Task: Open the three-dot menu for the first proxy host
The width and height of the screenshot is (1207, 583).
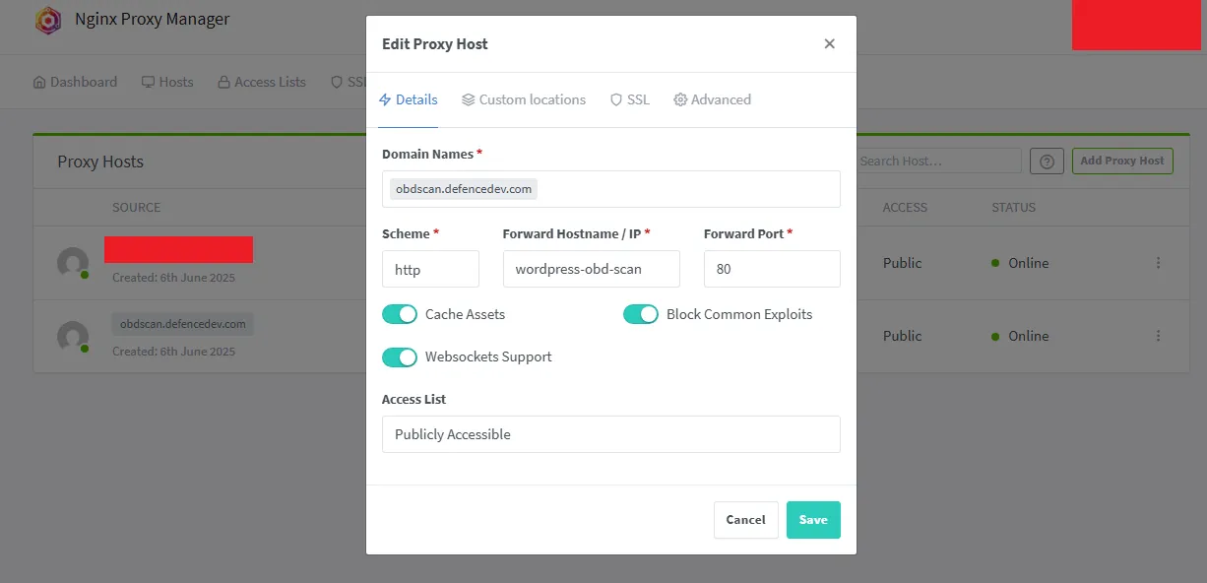Action: tap(1158, 263)
